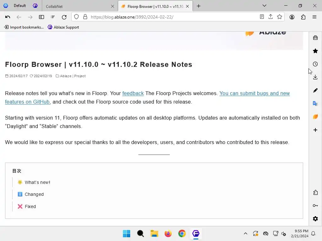Reload the current page
This screenshot has width=322, height=241.
pos(64,17)
